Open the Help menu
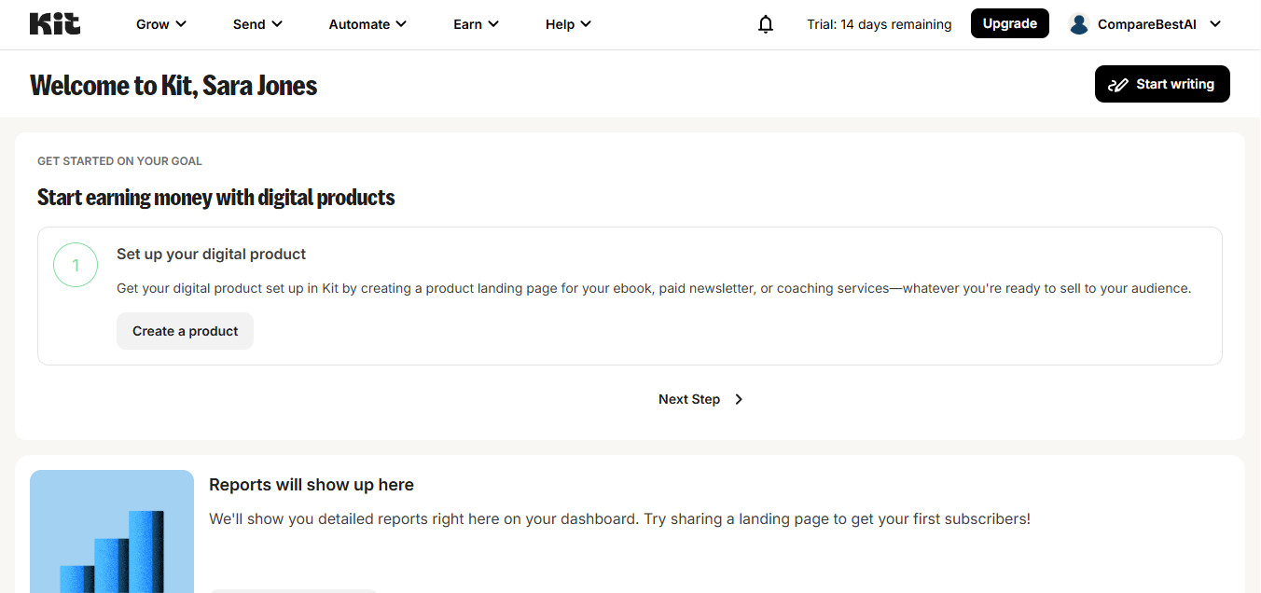 (x=568, y=24)
